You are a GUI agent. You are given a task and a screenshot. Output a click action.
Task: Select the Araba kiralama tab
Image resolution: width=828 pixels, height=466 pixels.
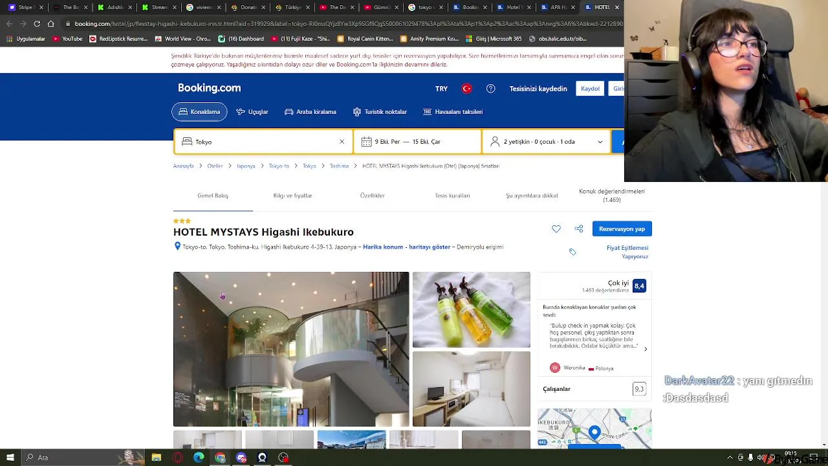310,112
